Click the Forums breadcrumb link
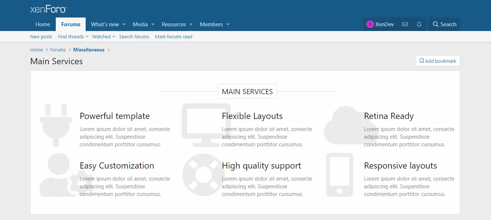 58,50
